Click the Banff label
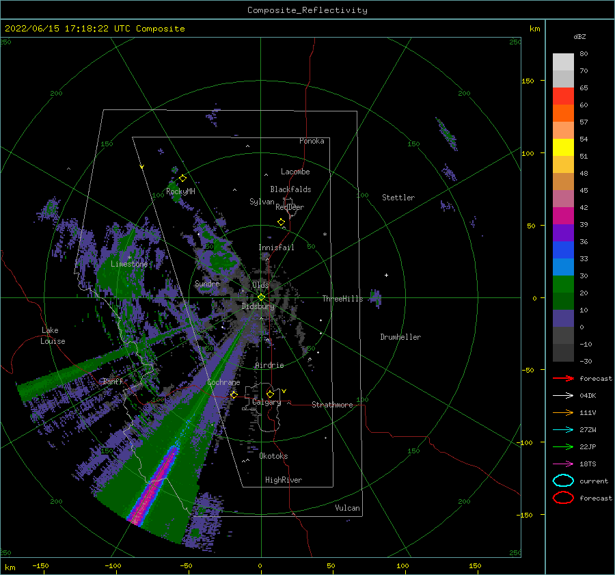615x575 pixels. point(113,381)
